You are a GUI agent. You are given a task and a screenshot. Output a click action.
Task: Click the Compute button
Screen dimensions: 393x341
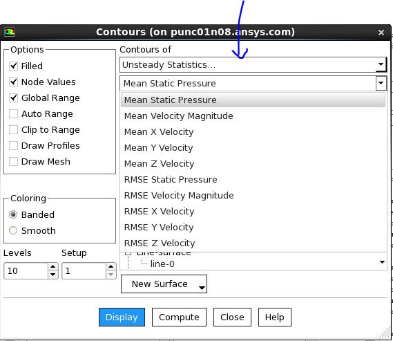(179, 317)
